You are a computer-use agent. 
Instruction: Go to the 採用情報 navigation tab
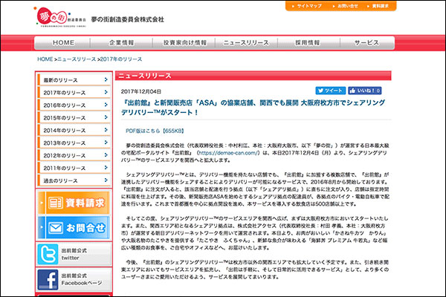(x=306, y=43)
